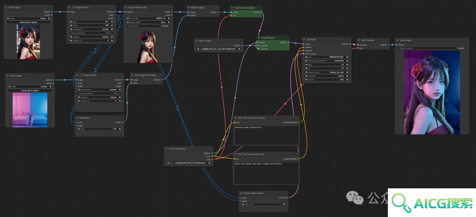Screen dimensions: 476x217
Task: Increase batch_size in Empty Latent Image
Action: point(284,204)
